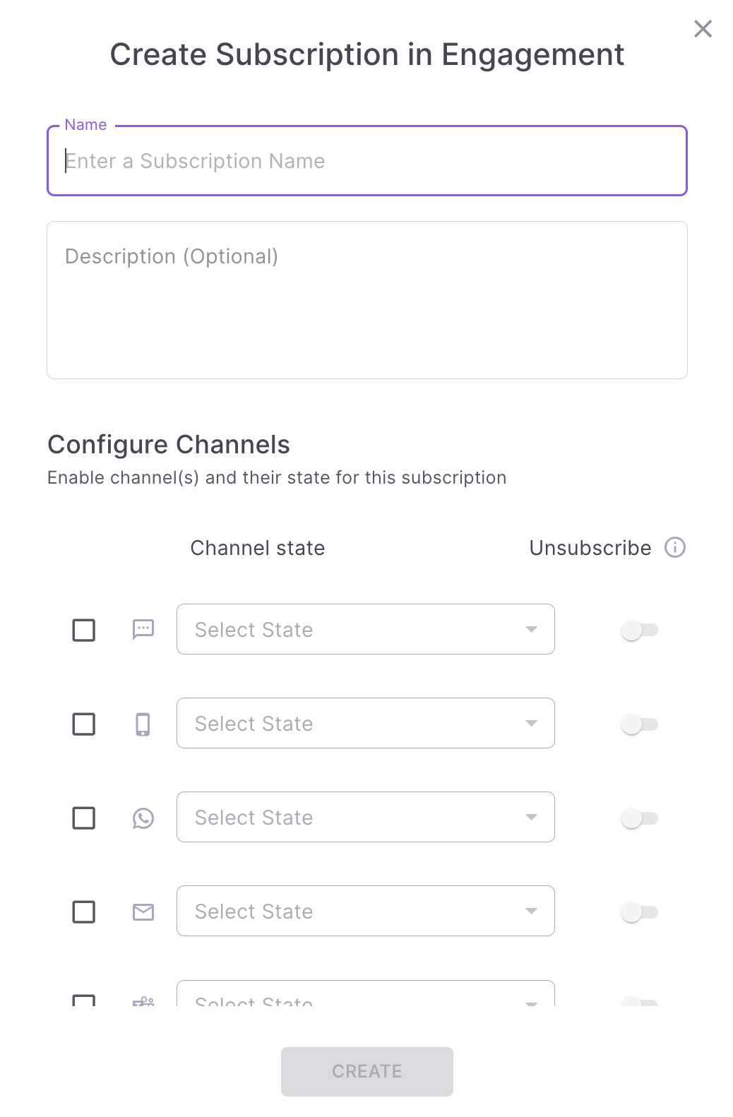The height and width of the screenshot is (1117, 733).
Task: Click the Description (Optional) text area
Action: (366, 300)
